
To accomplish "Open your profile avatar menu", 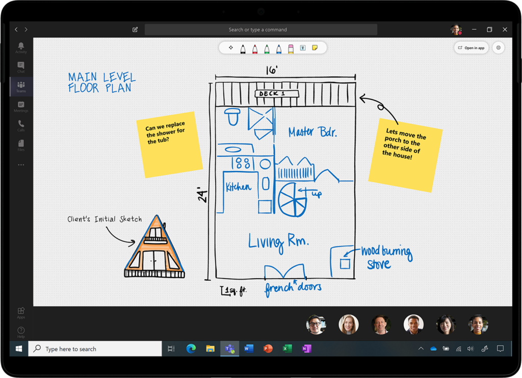I will coord(456,29).
